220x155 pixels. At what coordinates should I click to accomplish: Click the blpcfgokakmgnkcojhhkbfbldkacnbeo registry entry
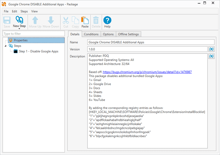(118, 136)
